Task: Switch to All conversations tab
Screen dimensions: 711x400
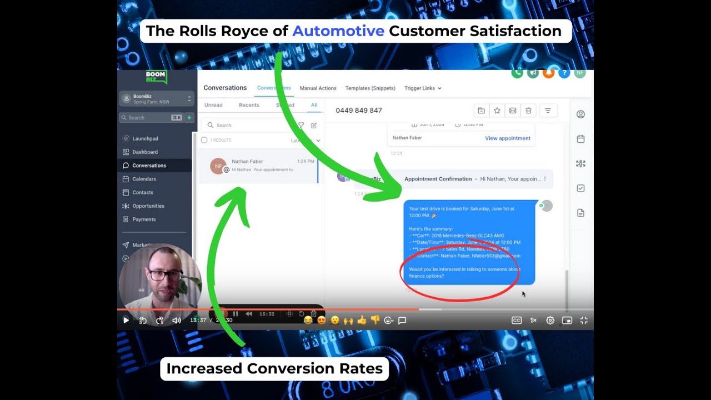Action: coord(314,105)
